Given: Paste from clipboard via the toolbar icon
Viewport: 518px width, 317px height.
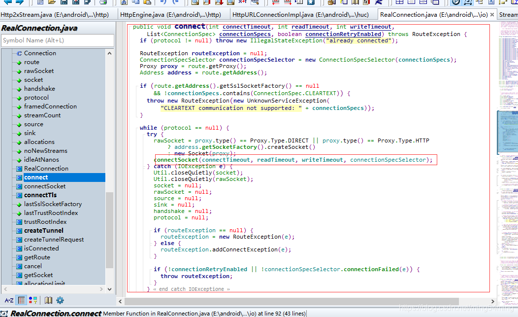Looking at the screenshot, I should pyautogui.click(x=147, y=2).
